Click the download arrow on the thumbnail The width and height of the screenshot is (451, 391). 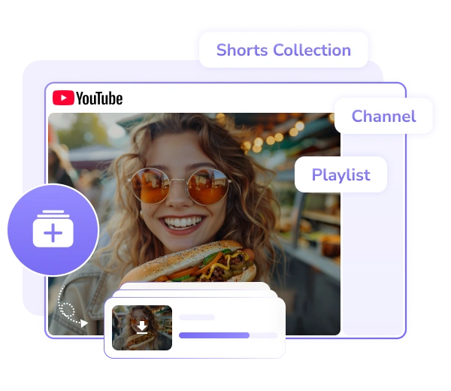point(142,327)
